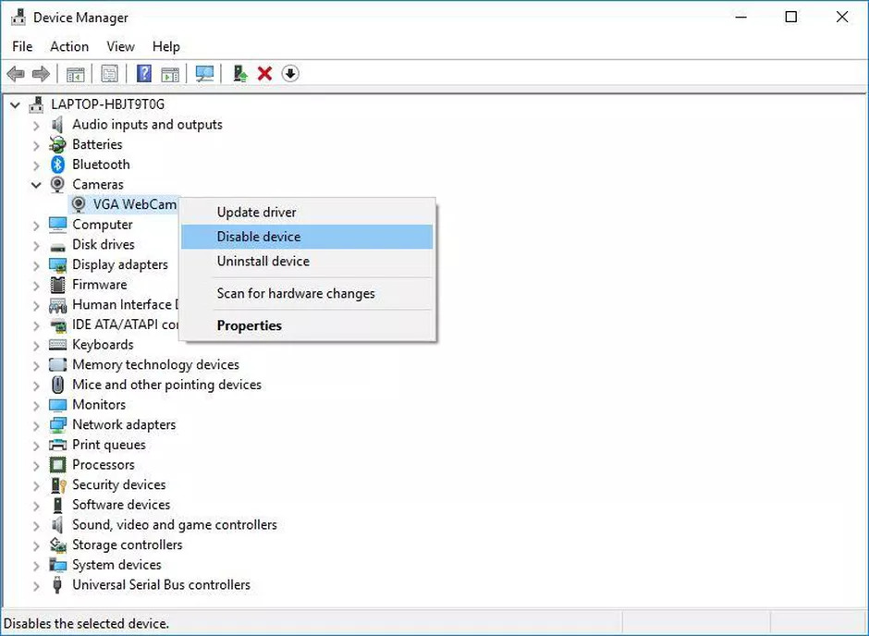This screenshot has width=869, height=636.
Task: Click the Processors category icon
Action: tap(57, 465)
